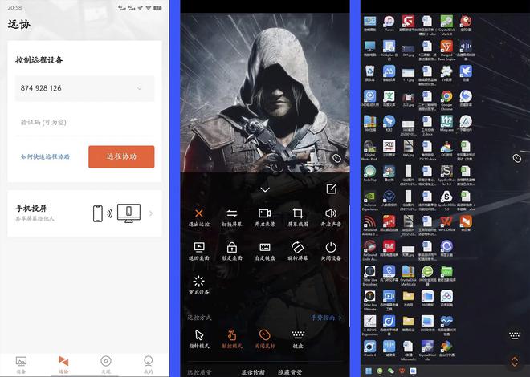This screenshot has height=377, width=530.
Task: Click the control panel vertical scrollbar
Action: point(349,266)
